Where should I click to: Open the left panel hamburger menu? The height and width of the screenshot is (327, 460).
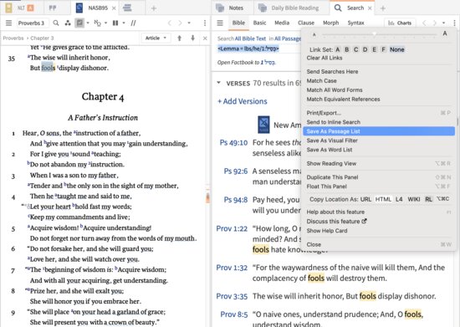[9, 23]
